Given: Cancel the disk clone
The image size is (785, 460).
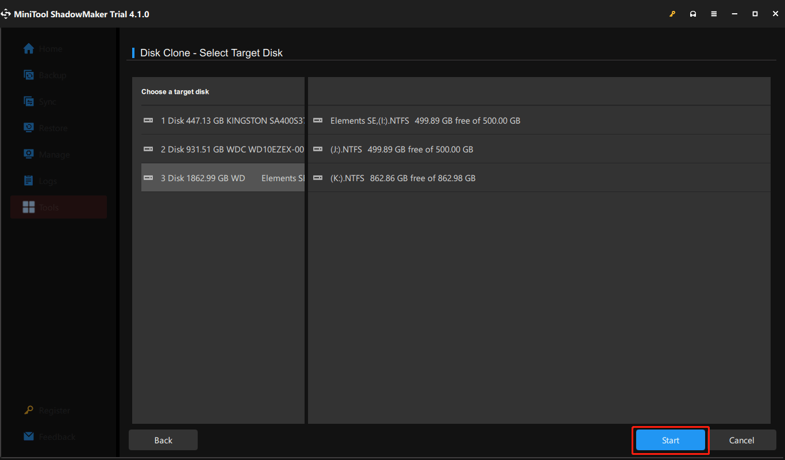Looking at the screenshot, I should point(742,440).
